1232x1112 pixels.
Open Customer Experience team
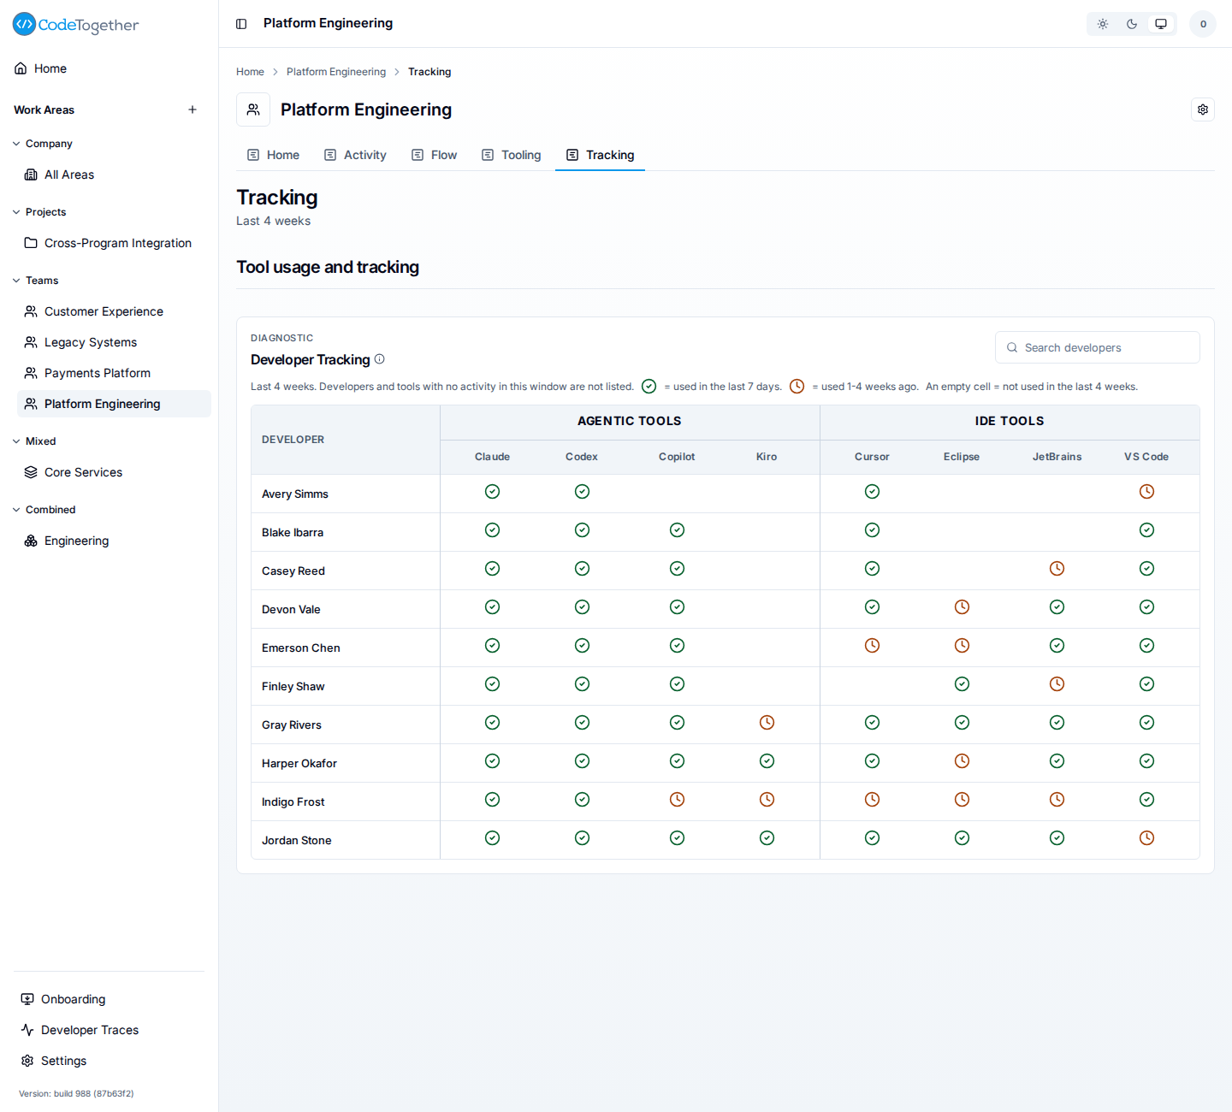(114, 311)
